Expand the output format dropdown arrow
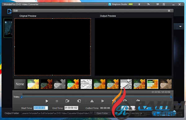186x120 pixels. point(180,26)
